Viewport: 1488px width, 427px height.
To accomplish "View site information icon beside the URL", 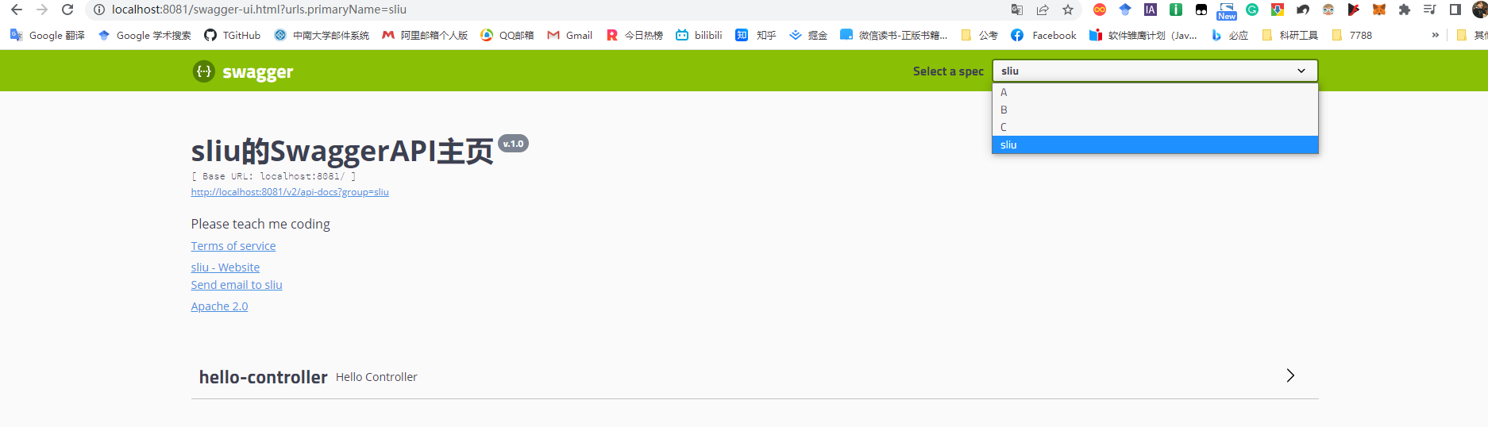I will point(98,10).
